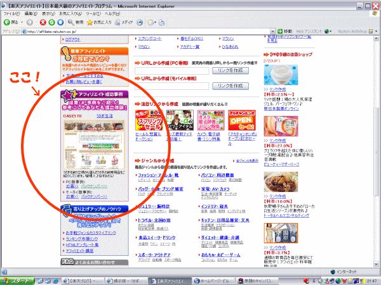This screenshot has width=381, height=285.
Task: Click the アフィリエイト講座 link
Action: pos(80,251)
